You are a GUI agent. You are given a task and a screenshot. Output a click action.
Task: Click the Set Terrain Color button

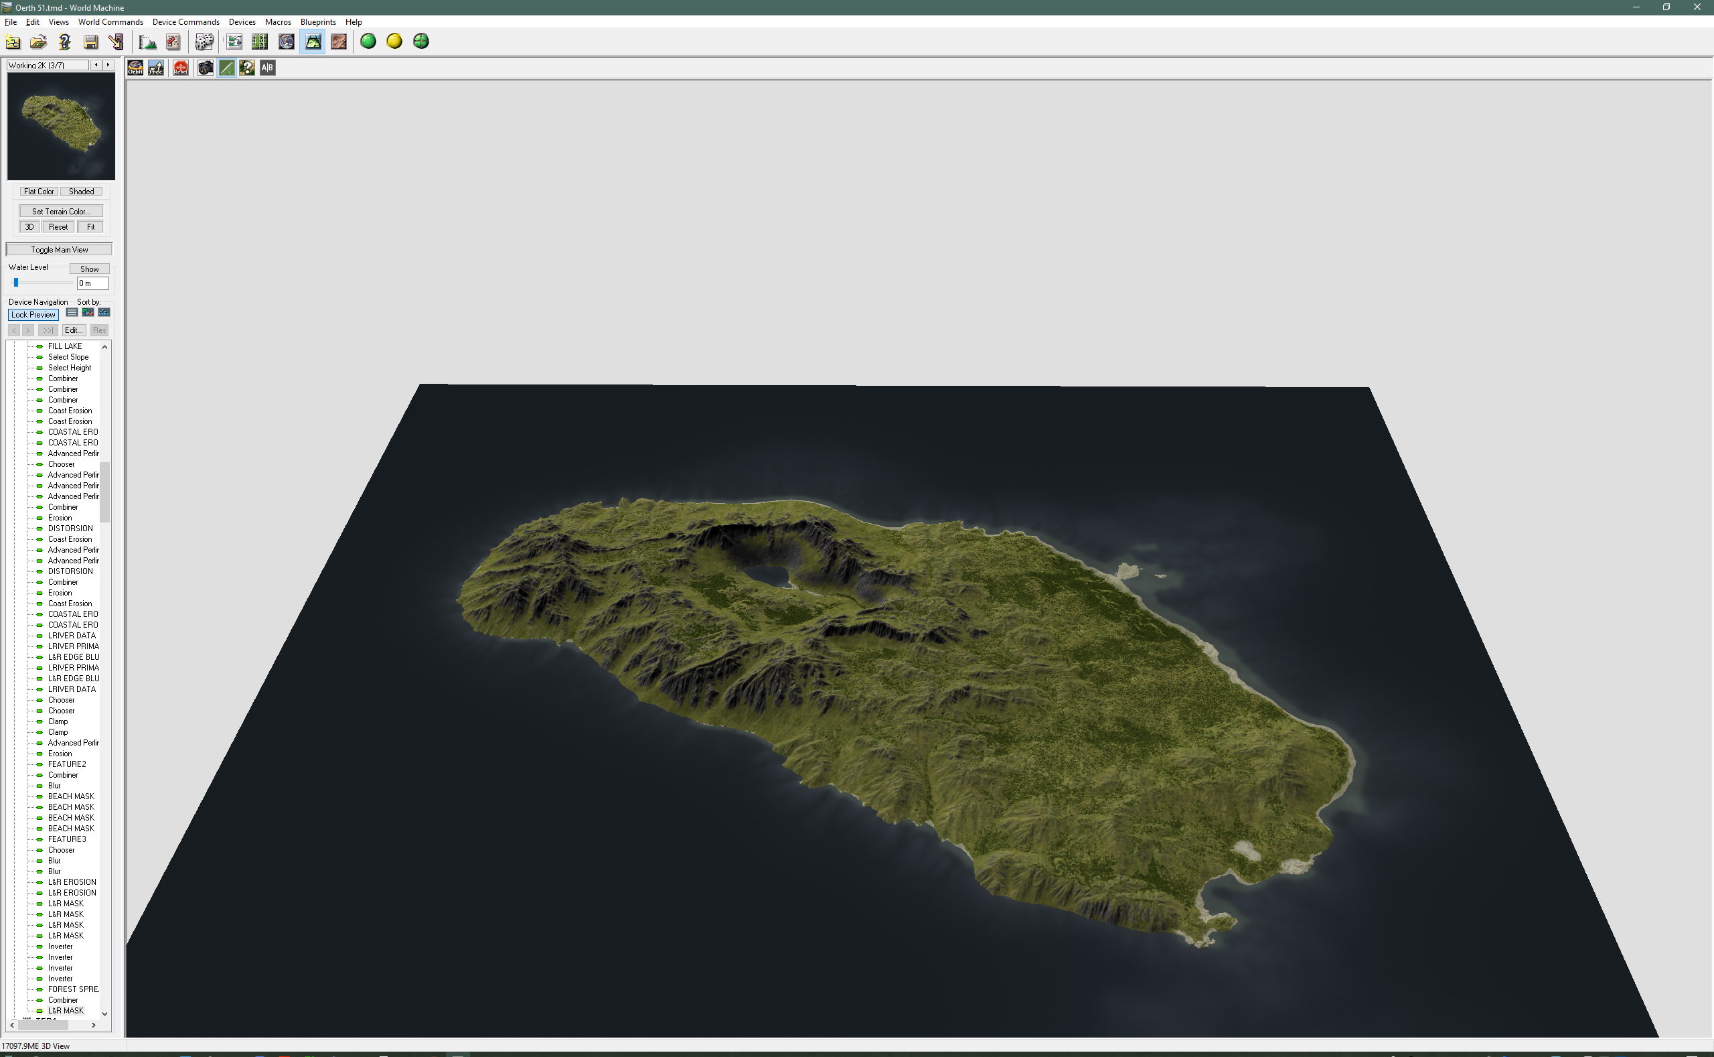(x=61, y=211)
